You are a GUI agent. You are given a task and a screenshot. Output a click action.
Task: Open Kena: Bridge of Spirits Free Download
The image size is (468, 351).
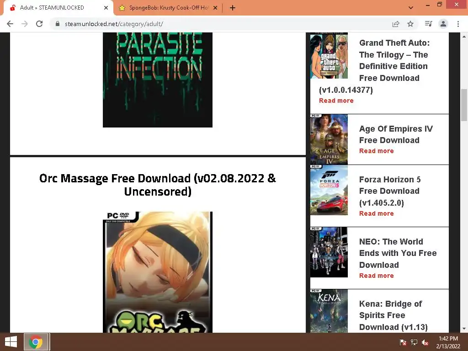[394, 315]
